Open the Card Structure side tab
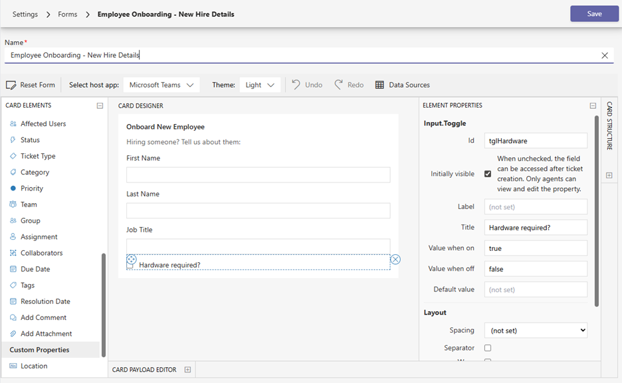Screen dimensions: 622x383 609,125
